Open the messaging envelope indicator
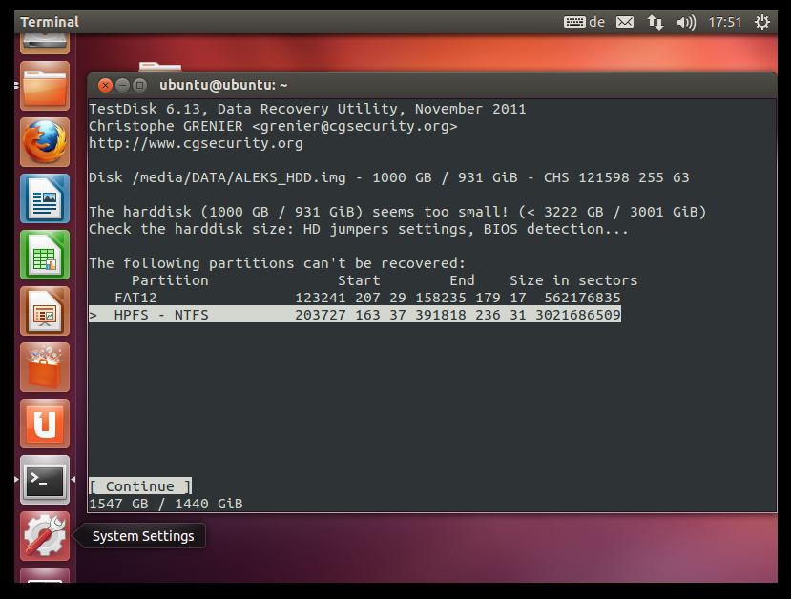 click(x=625, y=22)
